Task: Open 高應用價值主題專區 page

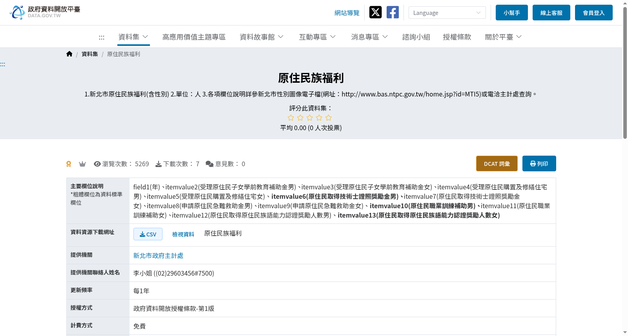Action: (x=194, y=37)
